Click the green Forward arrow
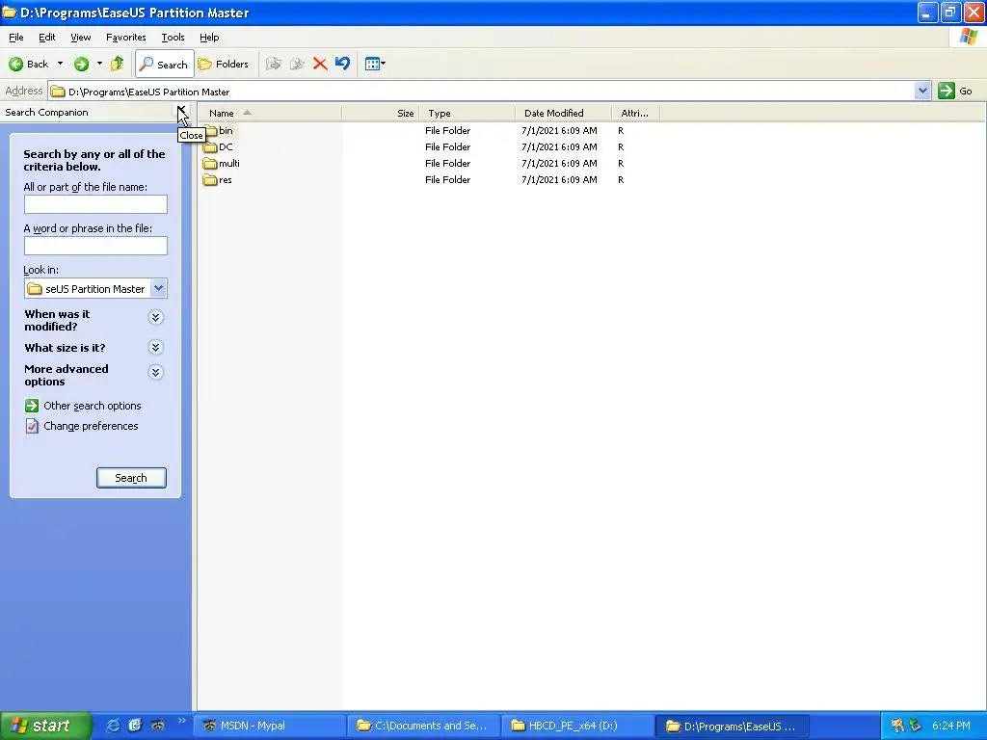Screen dimensions: 987x740 (81, 64)
